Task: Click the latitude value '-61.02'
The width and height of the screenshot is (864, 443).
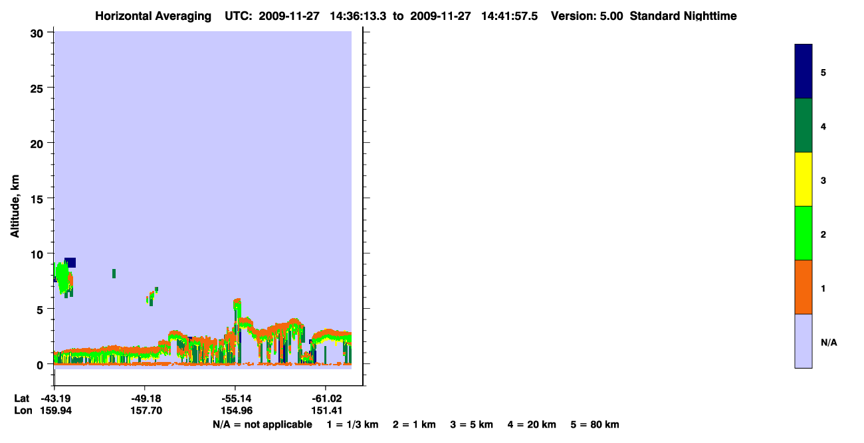Action: click(326, 399)
